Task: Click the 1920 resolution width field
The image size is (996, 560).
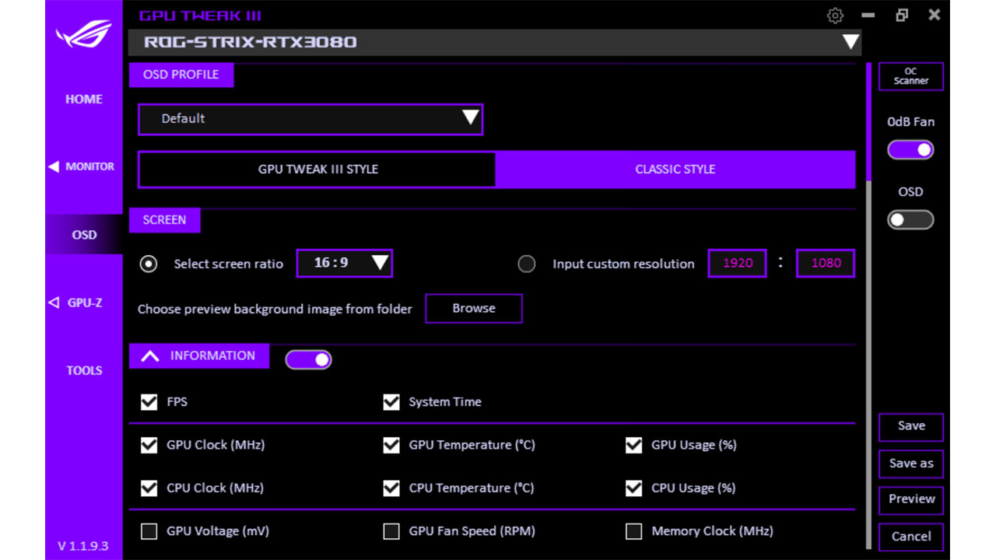Action: click(737, 263)
